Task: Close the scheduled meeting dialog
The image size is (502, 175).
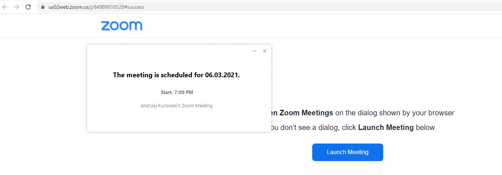Action: click(x=265, y=51)
